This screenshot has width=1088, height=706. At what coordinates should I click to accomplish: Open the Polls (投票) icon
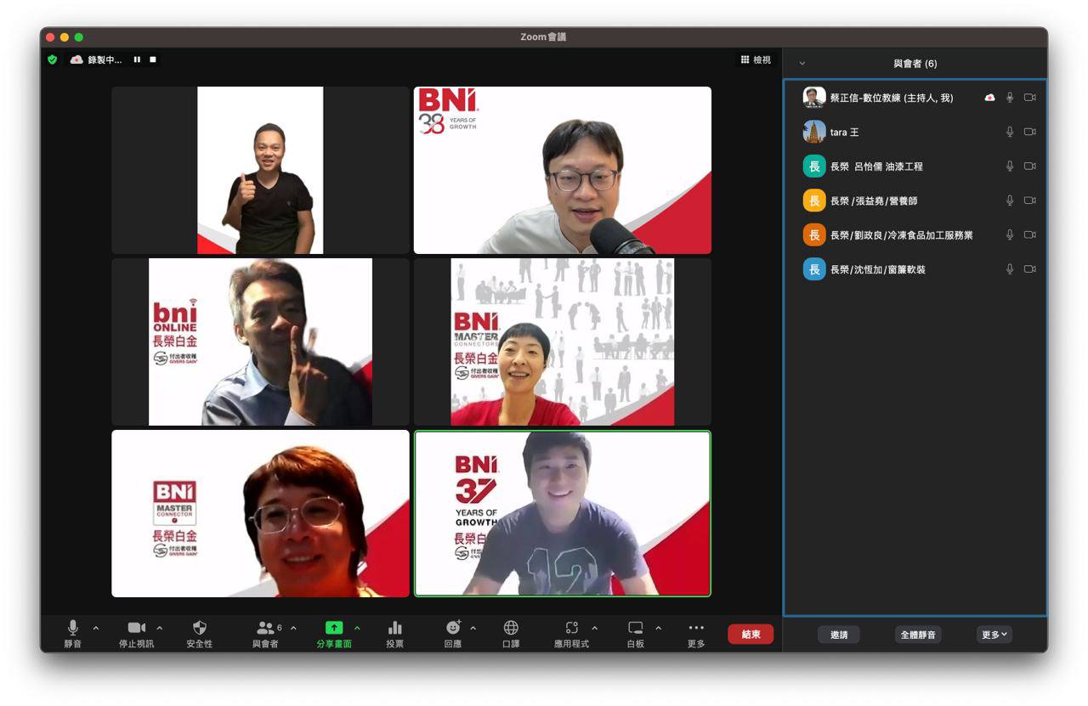coord(395,628)
